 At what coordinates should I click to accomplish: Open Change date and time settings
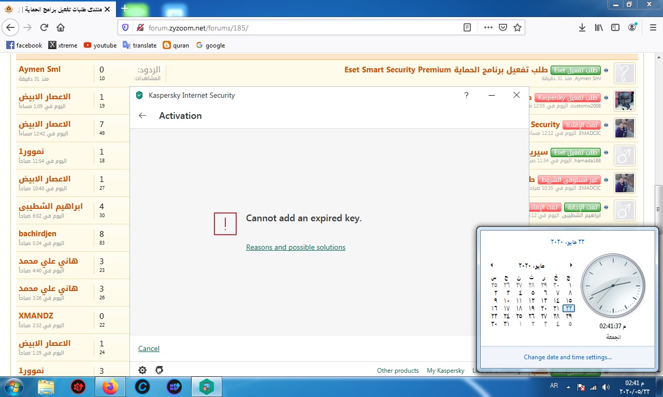pyautogui.click(x=568, y=357)
